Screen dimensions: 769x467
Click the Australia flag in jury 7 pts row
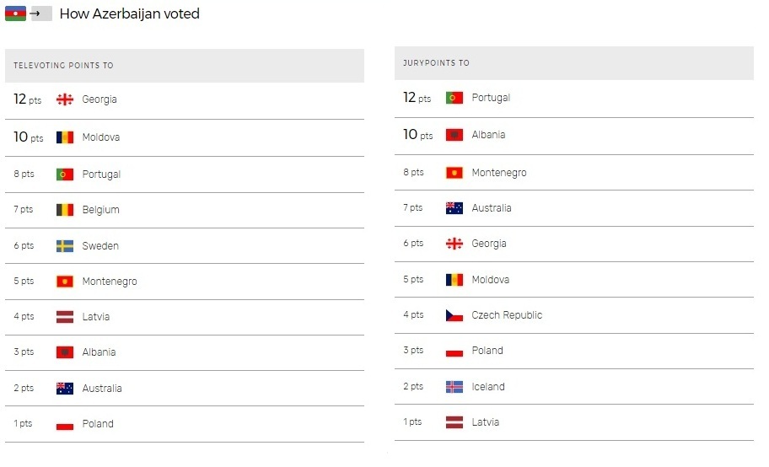pyautogui.click(x=454, y=208)
